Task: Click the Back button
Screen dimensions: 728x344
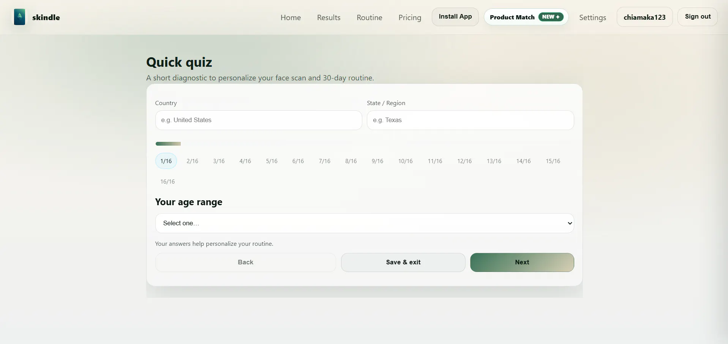Action: click(245, 262)
